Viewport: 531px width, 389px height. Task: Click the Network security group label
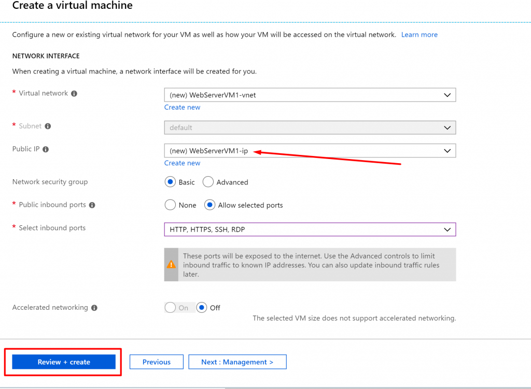tap(50, 182)
